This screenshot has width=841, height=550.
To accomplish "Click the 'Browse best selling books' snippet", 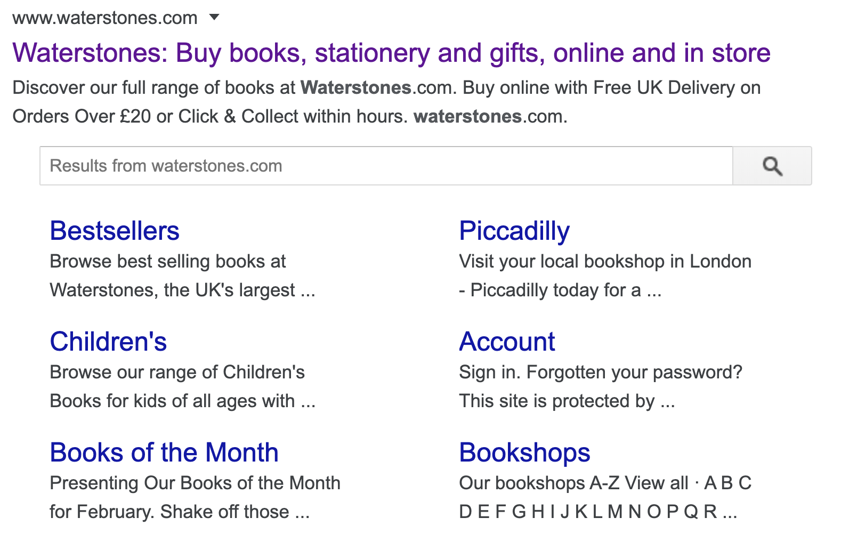I will 168,262.
